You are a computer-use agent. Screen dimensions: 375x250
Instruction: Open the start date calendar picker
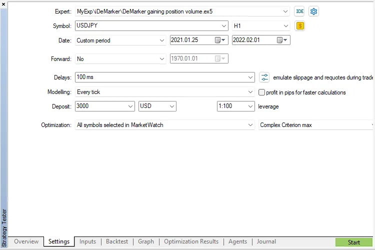(x=220, y=40)
